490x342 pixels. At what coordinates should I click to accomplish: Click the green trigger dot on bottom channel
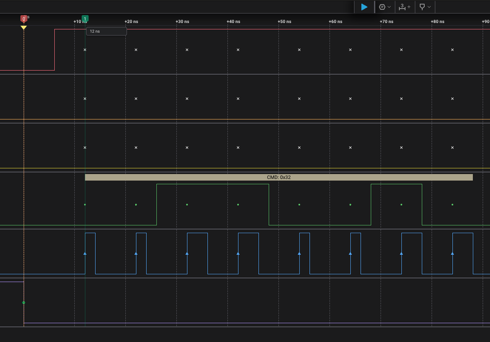(24, 302)
